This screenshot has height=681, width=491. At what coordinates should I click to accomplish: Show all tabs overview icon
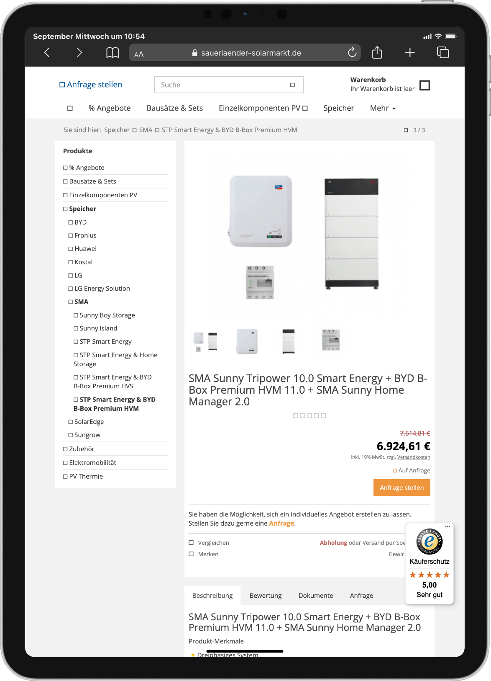tap(443, 52)
